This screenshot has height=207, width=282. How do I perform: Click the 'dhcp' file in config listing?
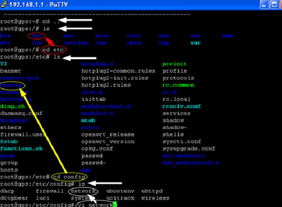coord(7,191)
